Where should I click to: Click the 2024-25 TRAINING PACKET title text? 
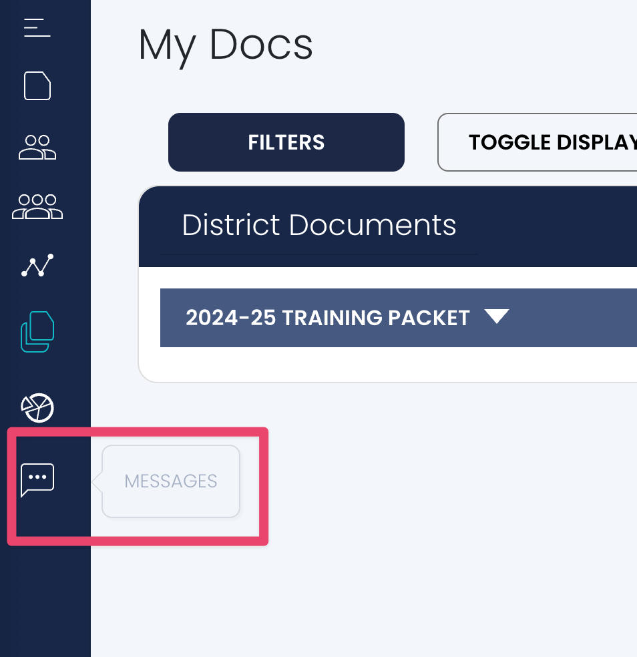(x=328, y=318)
